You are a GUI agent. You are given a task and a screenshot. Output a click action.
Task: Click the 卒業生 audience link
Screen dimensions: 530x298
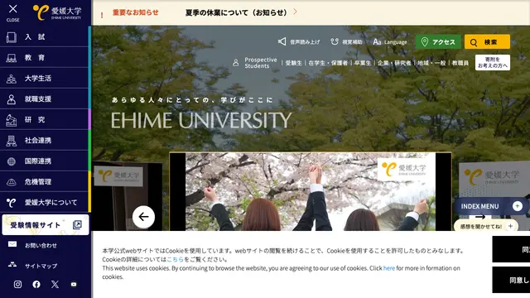pyautogui.click(x=363, y=63)
